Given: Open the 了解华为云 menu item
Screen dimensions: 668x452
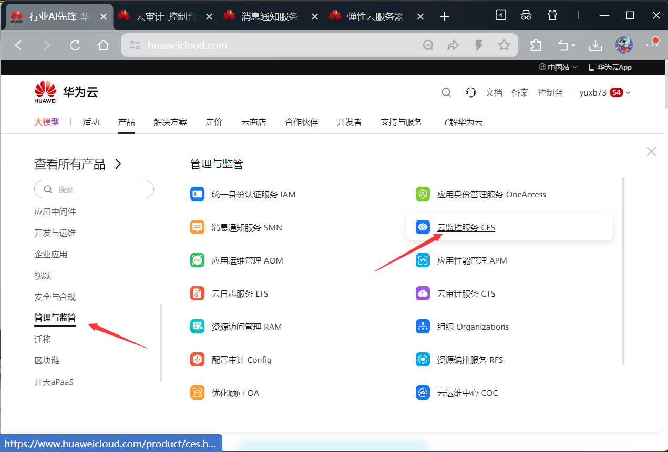Looking at the screenshot, I should click(462, 122).
